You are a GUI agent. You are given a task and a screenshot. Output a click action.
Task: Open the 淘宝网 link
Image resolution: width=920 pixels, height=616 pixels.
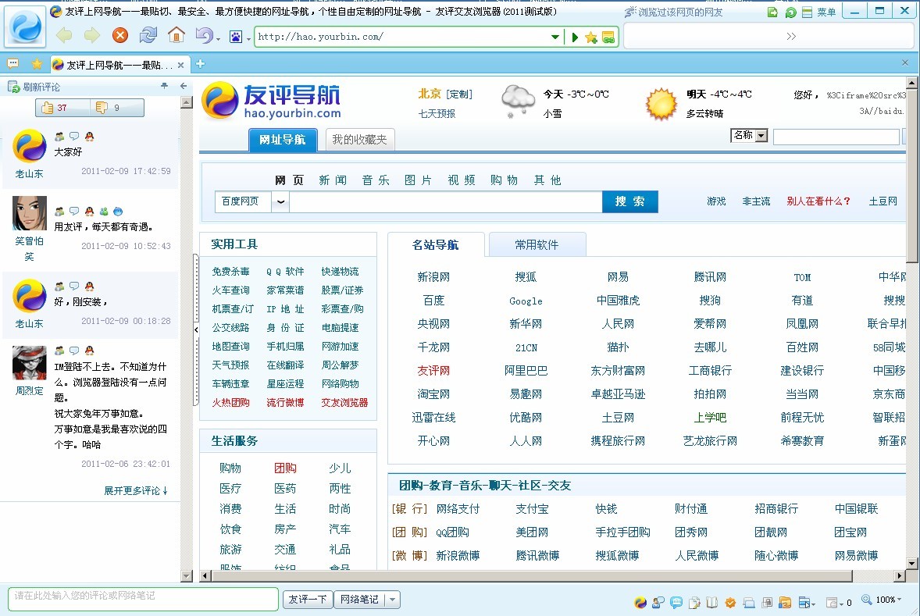[x=433, y=394]
